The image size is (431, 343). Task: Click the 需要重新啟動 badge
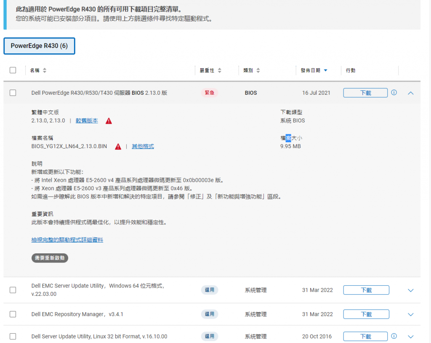click(50, 258)
